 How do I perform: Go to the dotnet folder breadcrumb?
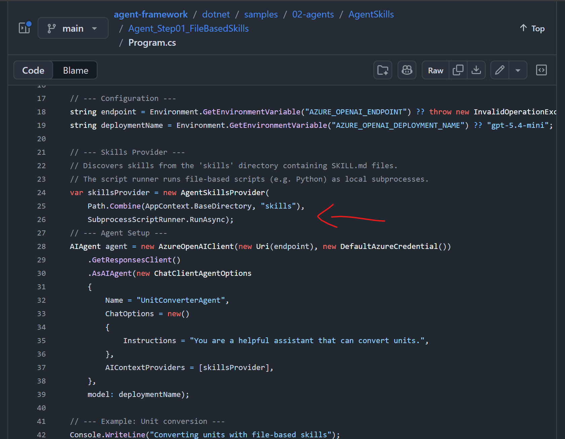(x=216, y=14)
